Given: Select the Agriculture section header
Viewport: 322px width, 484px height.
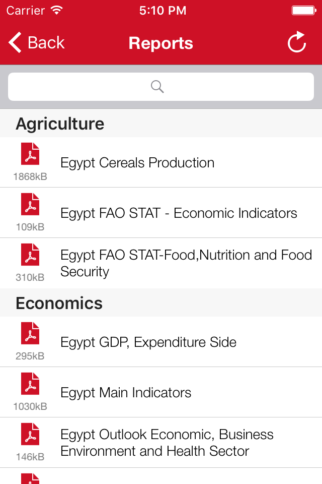Looking at the screenshot, I should pyautogui.click(x=60, y=123).
